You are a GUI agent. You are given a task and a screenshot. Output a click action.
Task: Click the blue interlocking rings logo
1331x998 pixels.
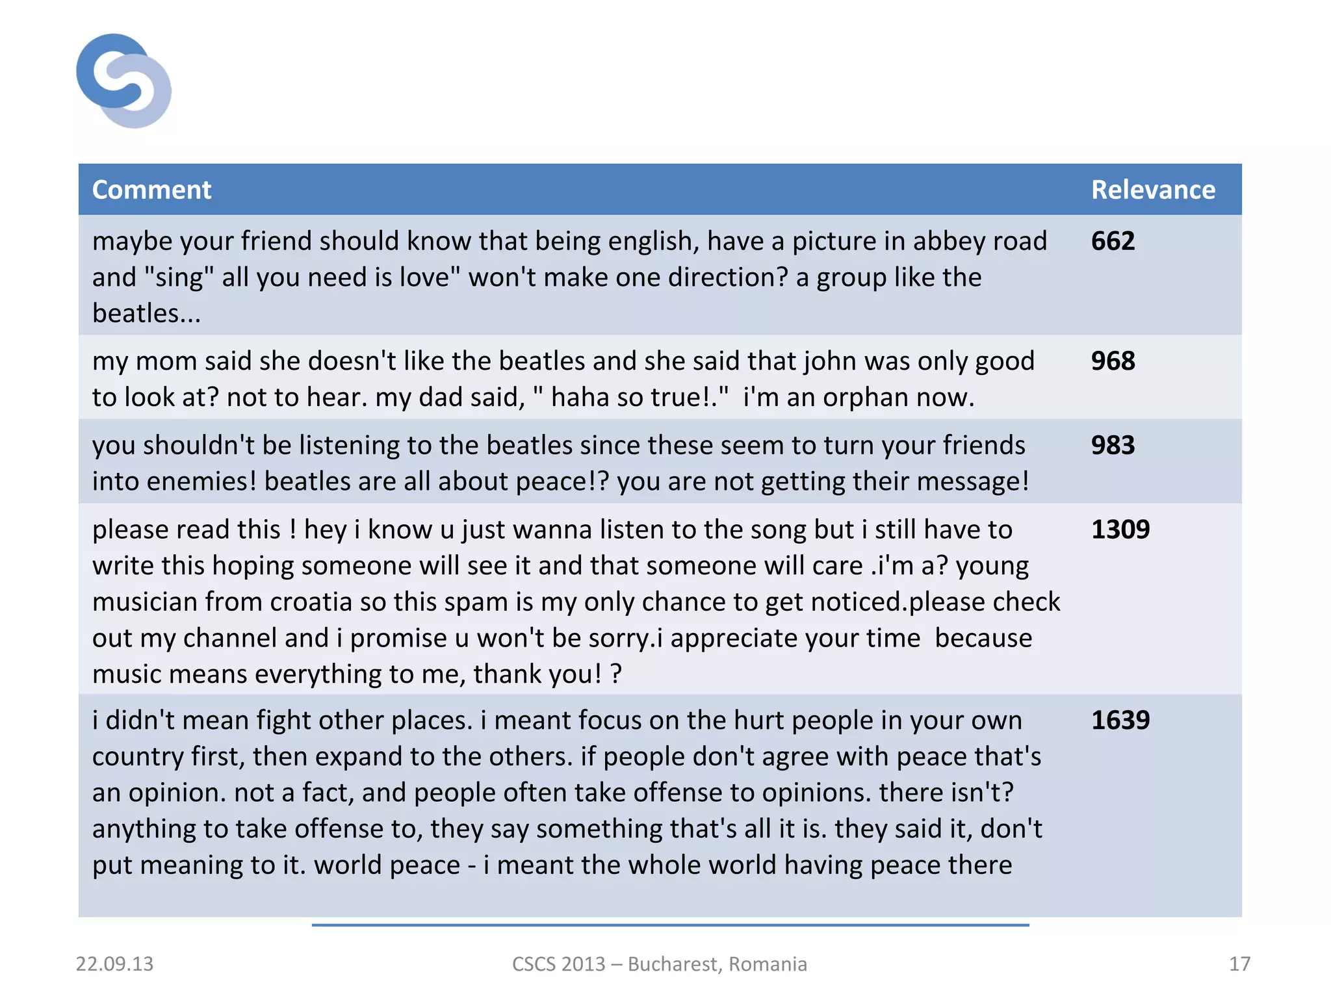(123, 81)
